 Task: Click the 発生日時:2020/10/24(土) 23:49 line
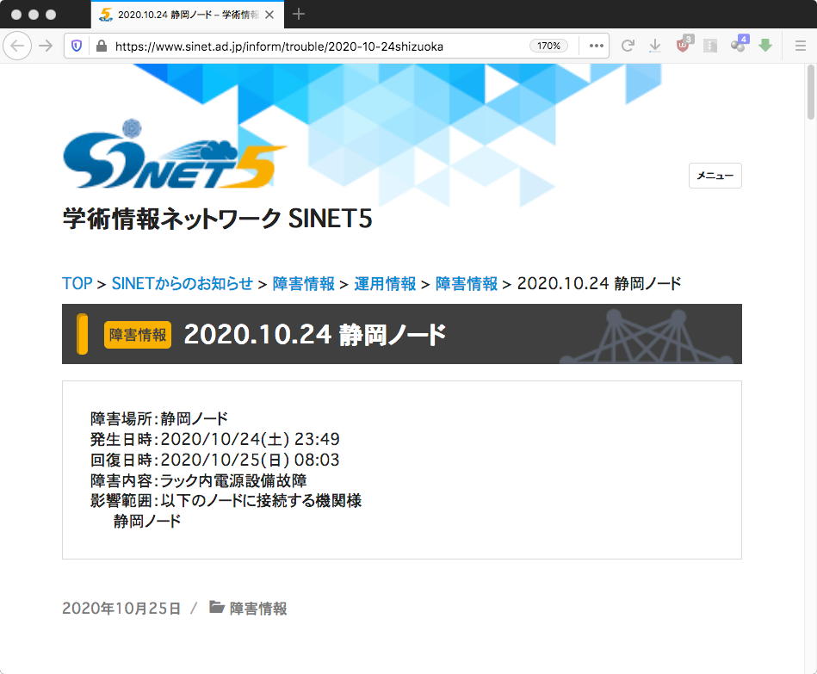coord(214,439)
